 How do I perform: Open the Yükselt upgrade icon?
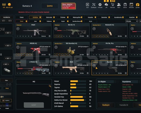click(100, 5)
